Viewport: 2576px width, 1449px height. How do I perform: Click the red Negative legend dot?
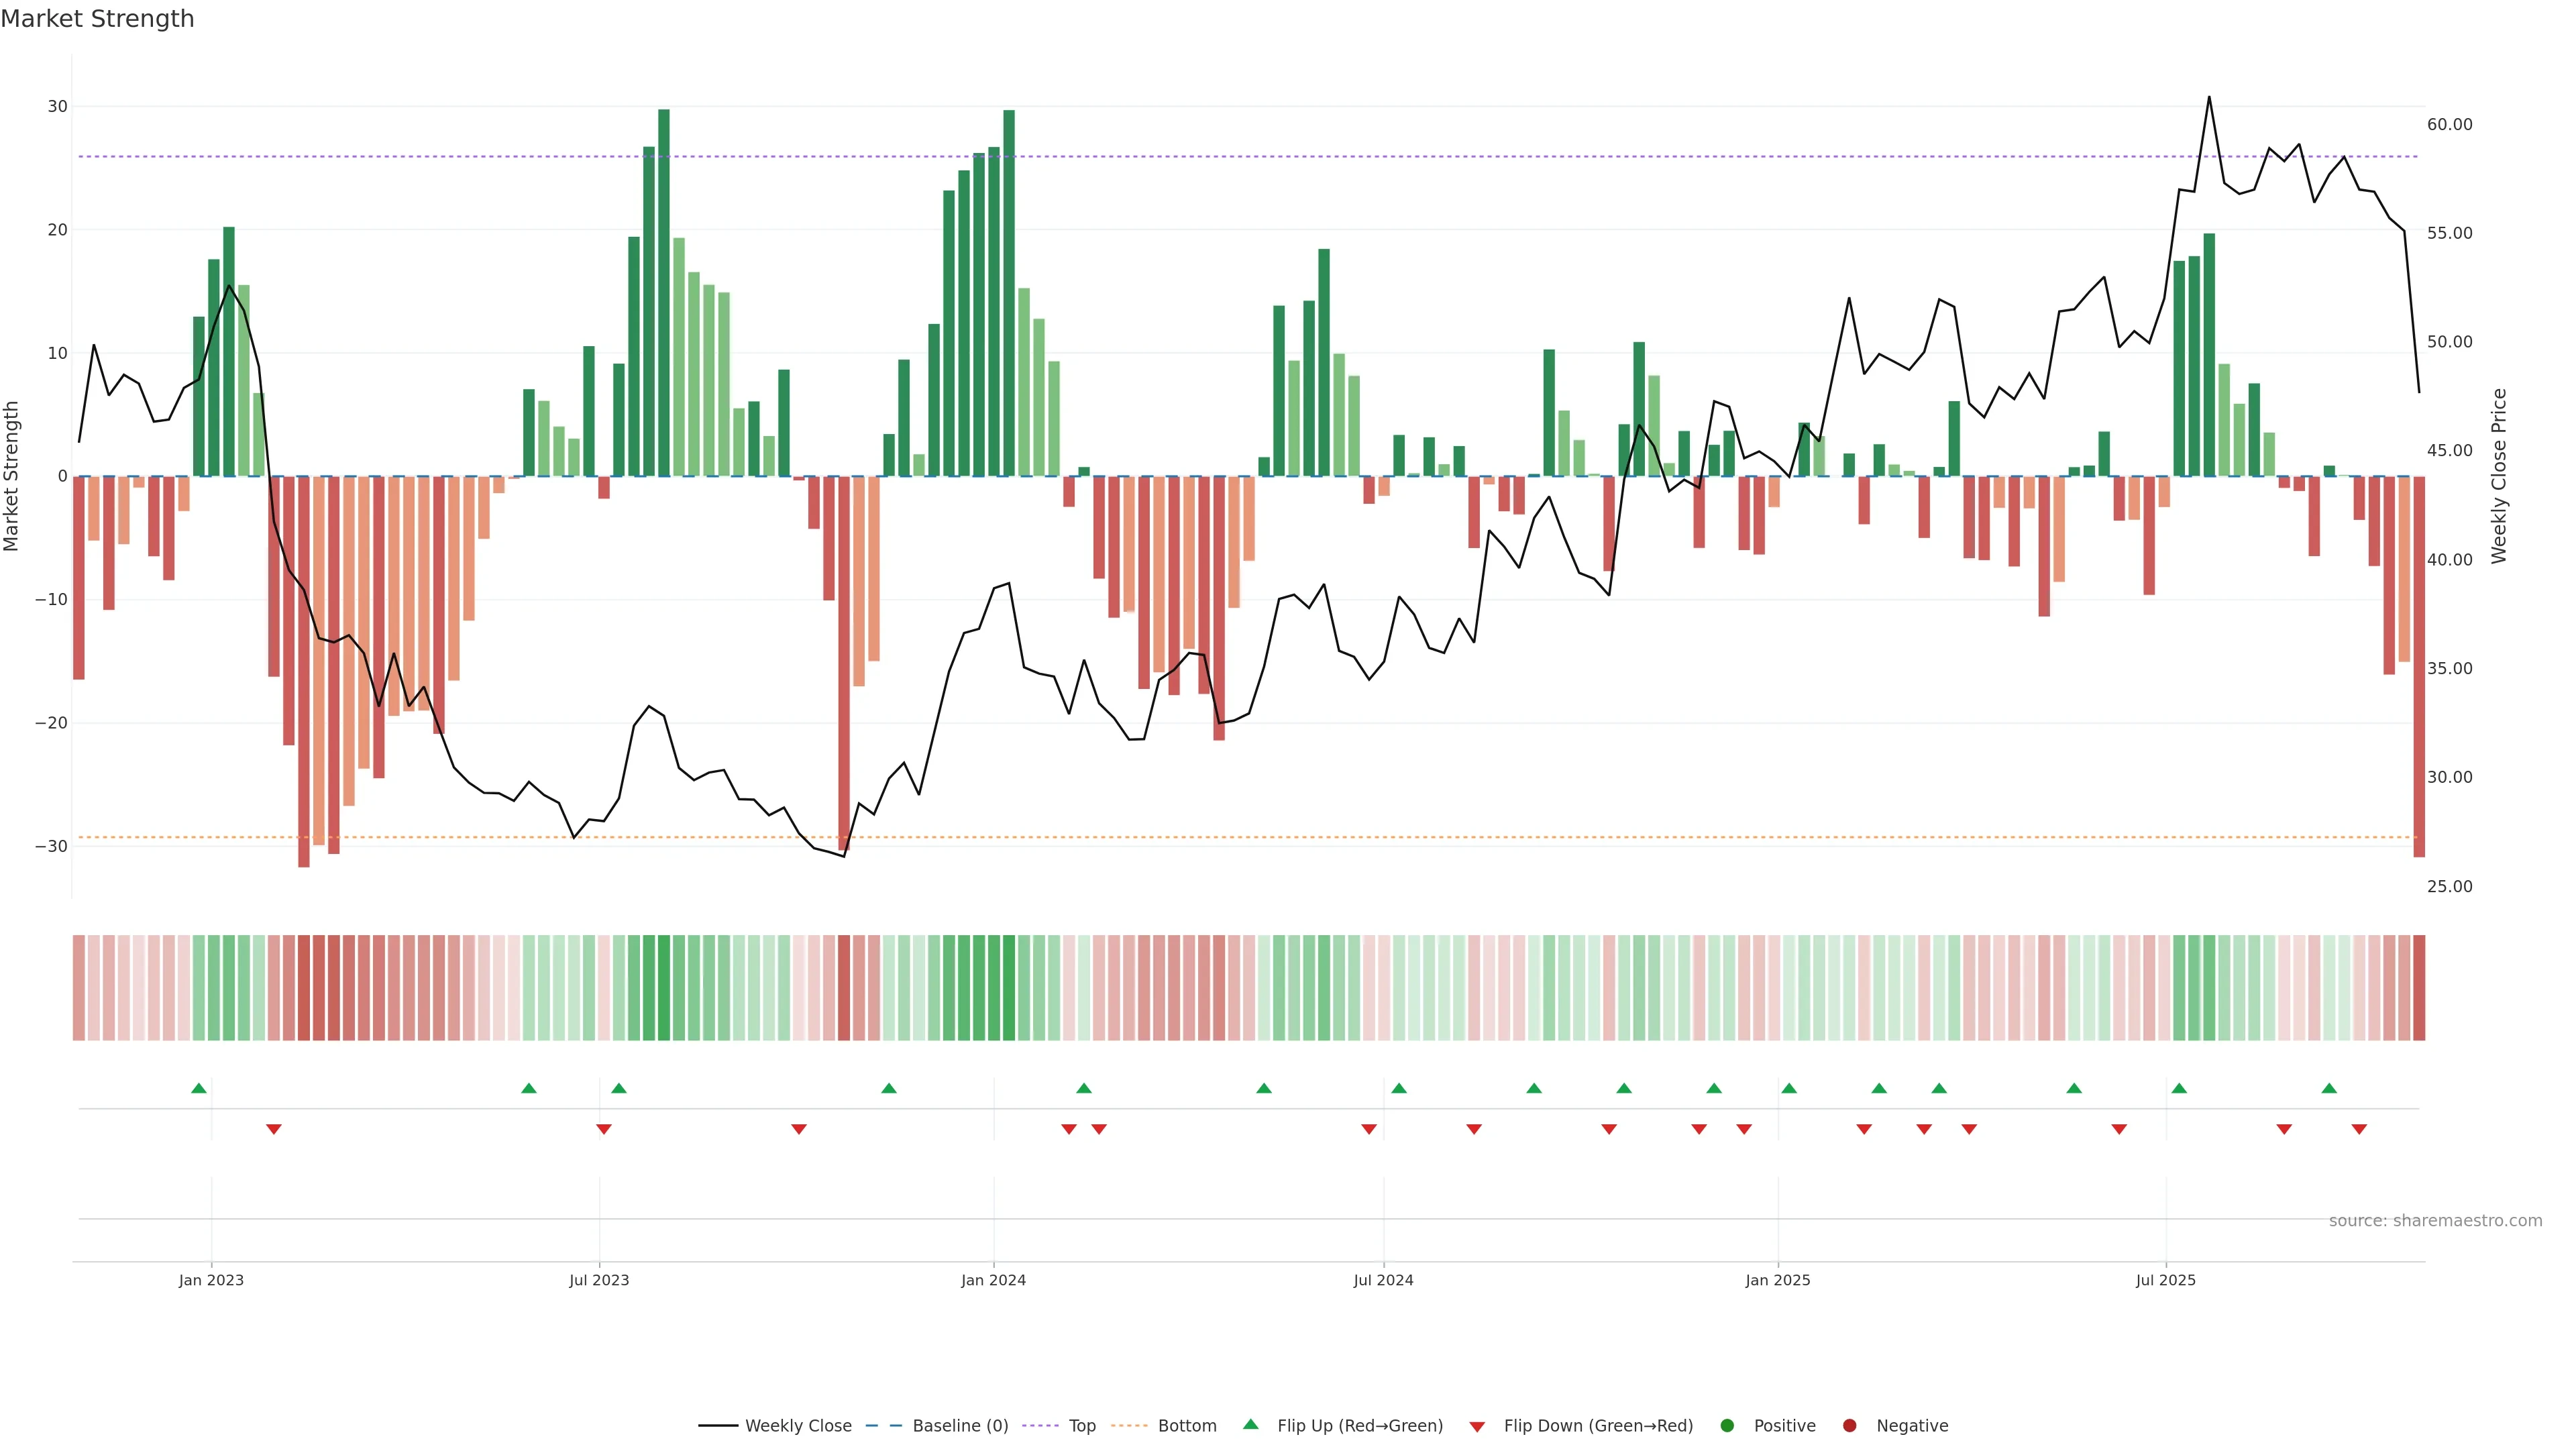click(1849, 1426)
